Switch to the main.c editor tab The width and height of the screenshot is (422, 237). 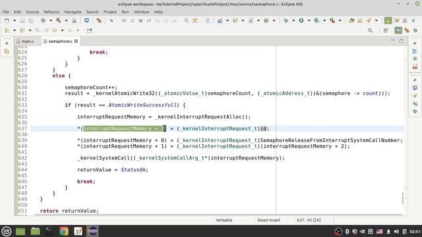coord(28,41)
